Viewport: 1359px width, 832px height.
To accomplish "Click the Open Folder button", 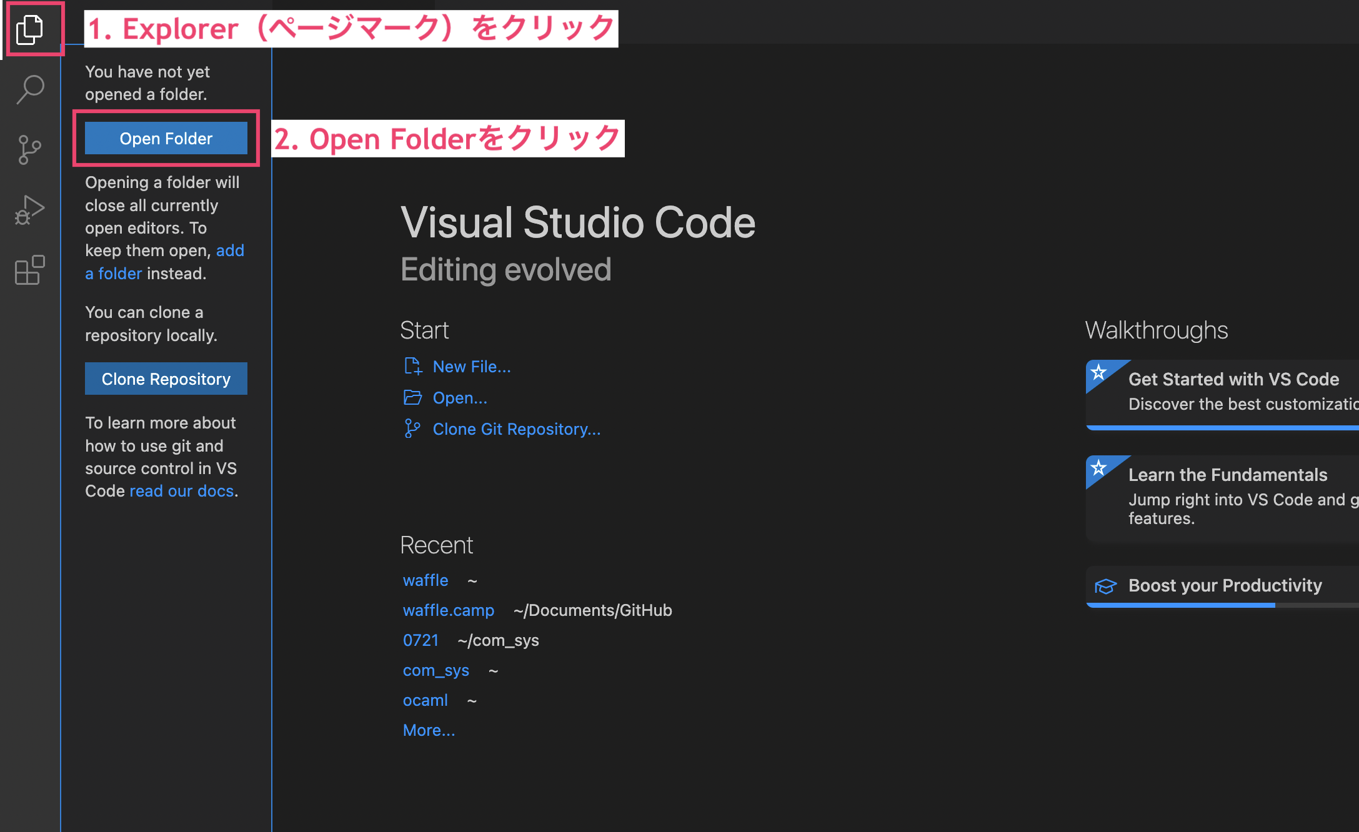I will 166,138.
